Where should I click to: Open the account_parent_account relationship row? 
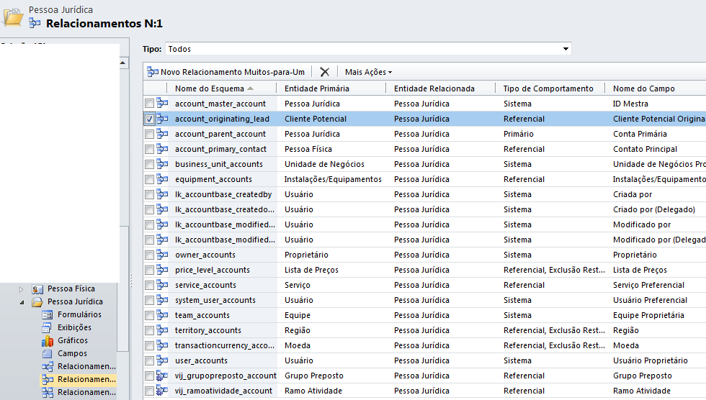(x=221, y=134)
